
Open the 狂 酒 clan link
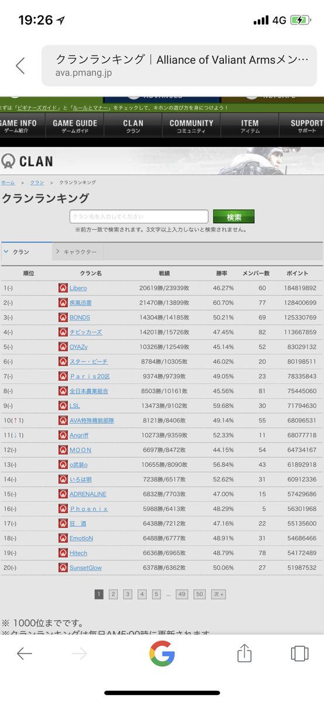(x=78, y=523)
